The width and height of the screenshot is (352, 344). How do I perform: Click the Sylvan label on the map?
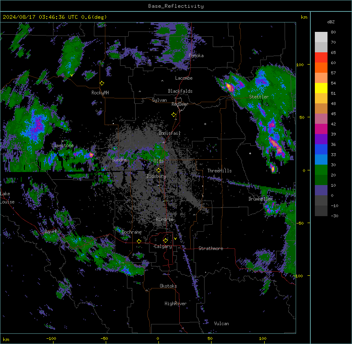[x=159, y=100]
